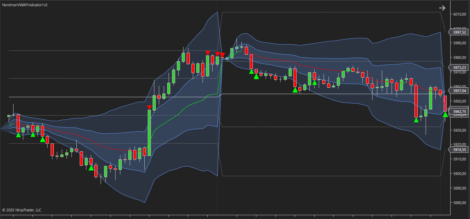Click the right-pointing arrow icon at chart top
470x219 pixels.
click(x=442, y=8)
